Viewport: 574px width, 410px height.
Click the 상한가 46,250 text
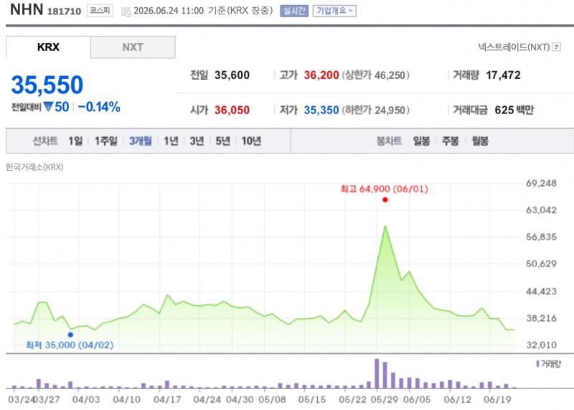375,75
